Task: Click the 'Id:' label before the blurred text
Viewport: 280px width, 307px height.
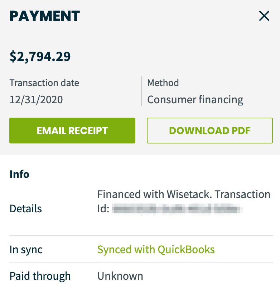Action: coord(103,209)
